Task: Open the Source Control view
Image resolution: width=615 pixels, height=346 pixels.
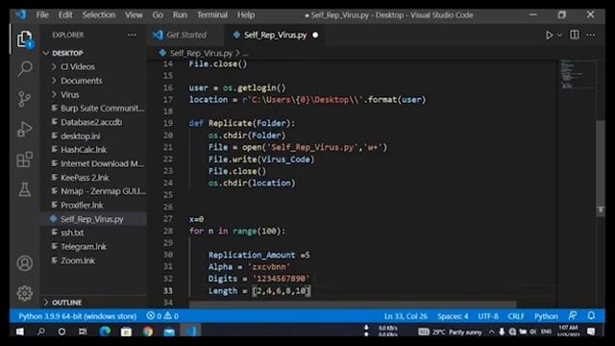Action: coord(24,99)
